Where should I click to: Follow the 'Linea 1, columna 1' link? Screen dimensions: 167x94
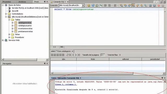pos(66,84)
